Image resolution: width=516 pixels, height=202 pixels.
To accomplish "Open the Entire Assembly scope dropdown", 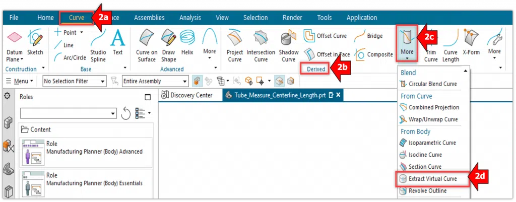I will point(155,81).
